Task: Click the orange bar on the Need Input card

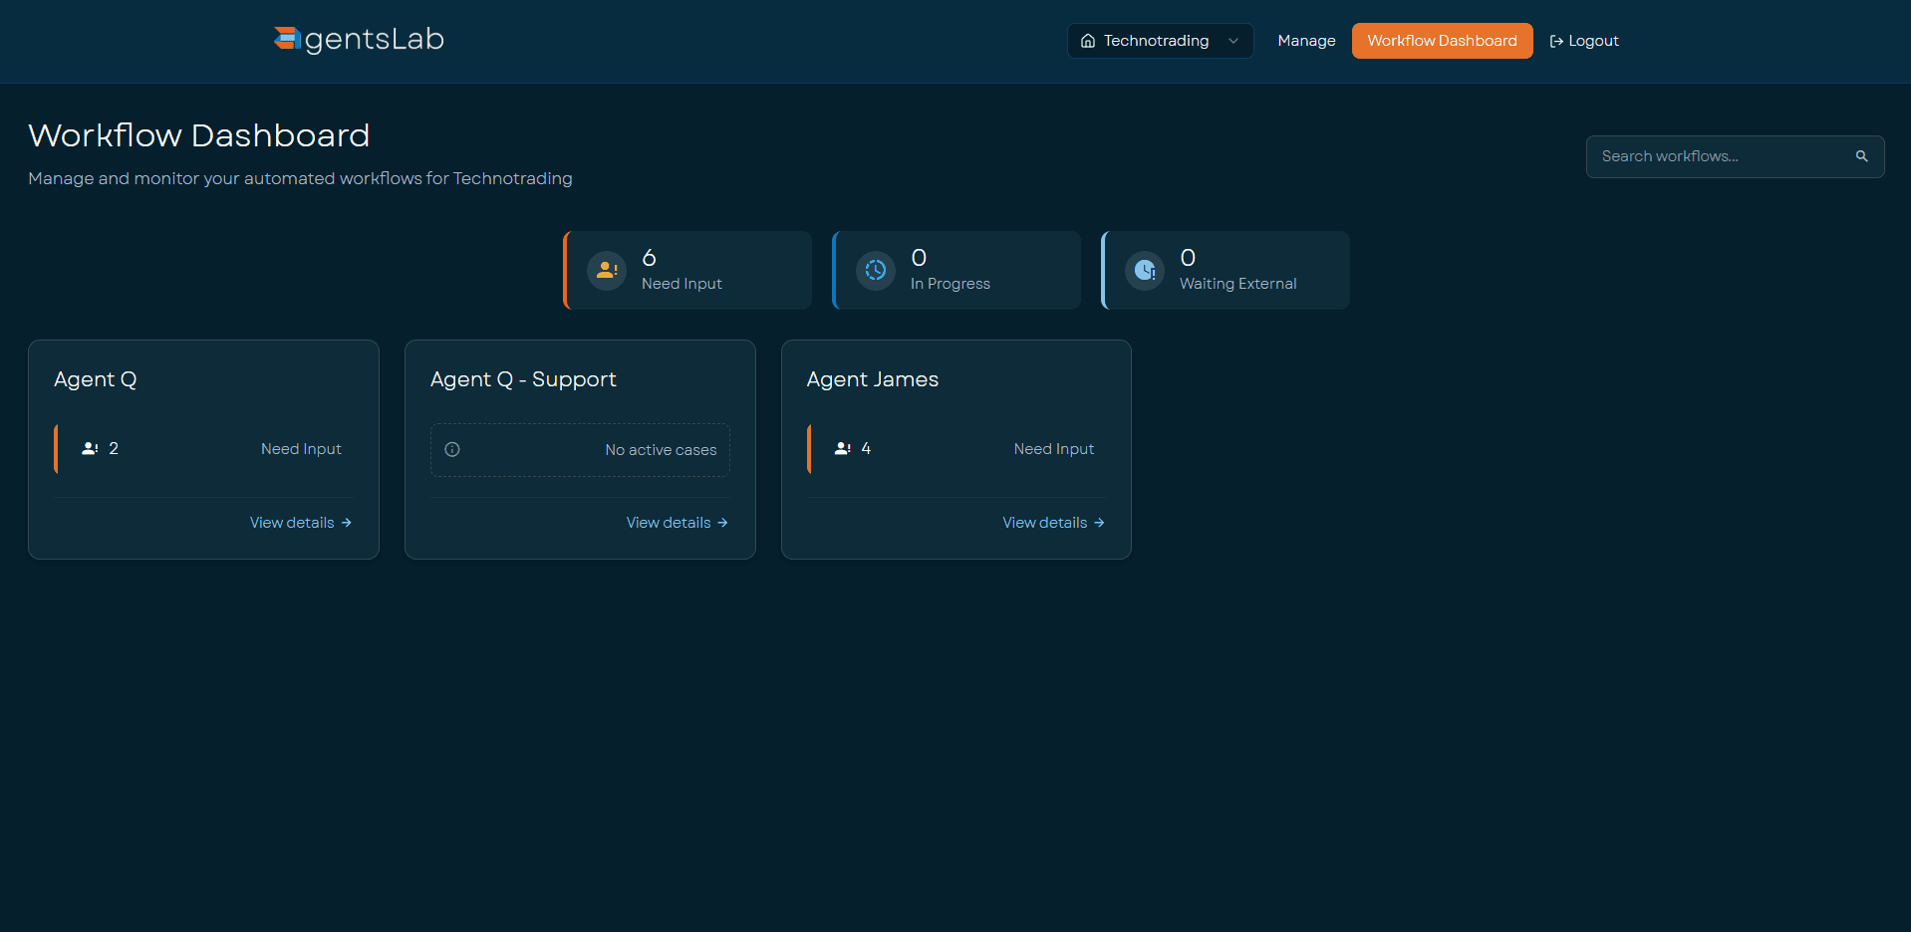Action: pos(565,270)
